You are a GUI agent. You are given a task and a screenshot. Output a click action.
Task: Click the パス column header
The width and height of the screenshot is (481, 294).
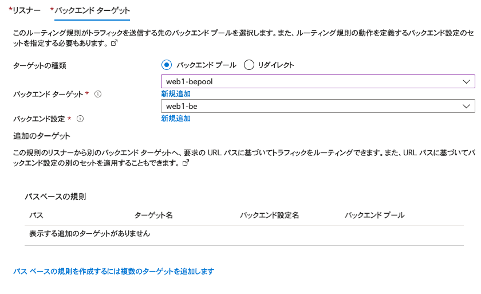tap(36, 215)
